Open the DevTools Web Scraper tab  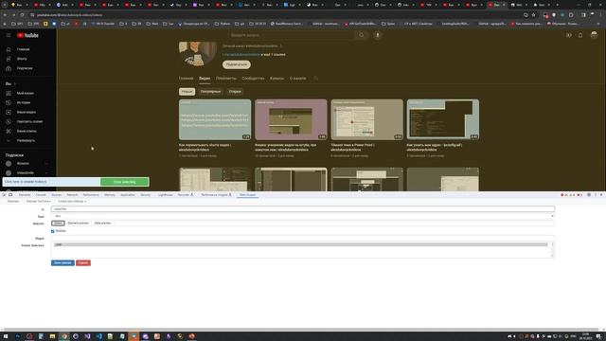click(x=247, y=195)
